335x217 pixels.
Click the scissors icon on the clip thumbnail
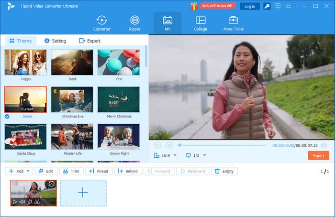pyautogui.click(x=37, y=202)
